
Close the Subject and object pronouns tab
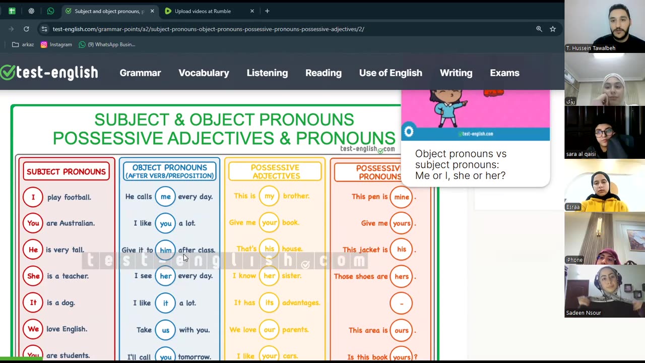pyautogui.click(x=152, y=11)
